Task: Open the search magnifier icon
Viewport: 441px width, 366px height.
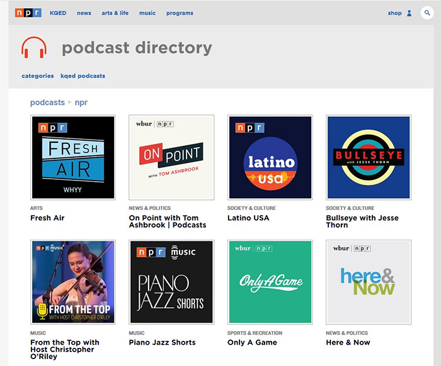Action: [x=427, y=13]
